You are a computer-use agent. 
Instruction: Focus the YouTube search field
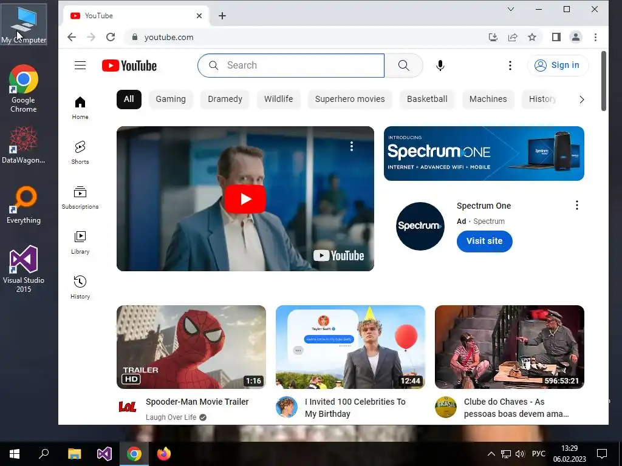coord(291,66)
